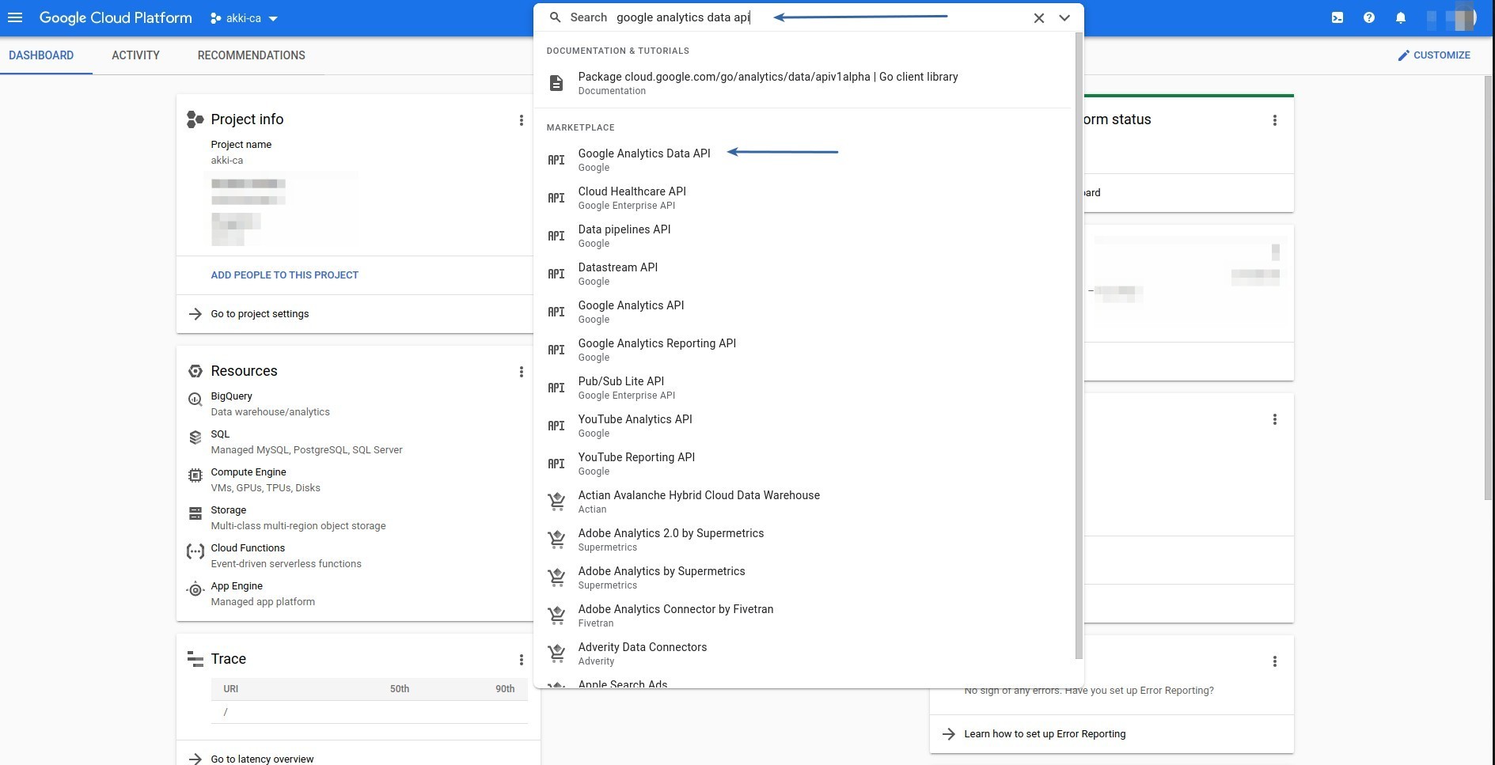
Task: Open Project info card options menu
Action: click(521, 120)
